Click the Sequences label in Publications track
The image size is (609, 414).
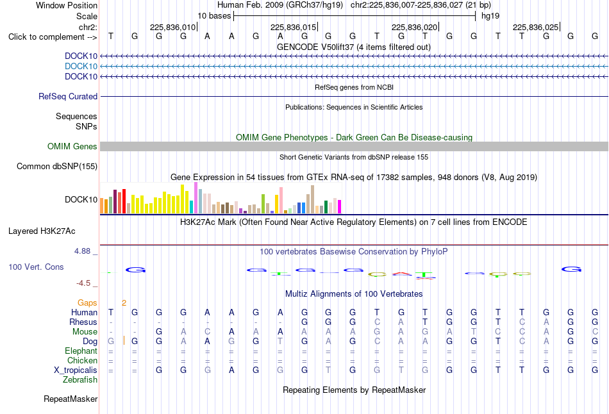(76, 116)
